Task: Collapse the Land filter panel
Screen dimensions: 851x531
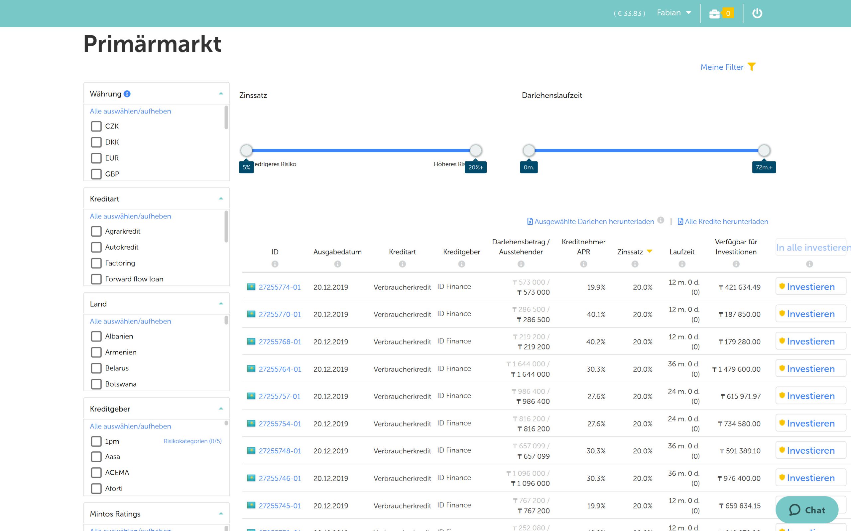Action: (221, 304)
